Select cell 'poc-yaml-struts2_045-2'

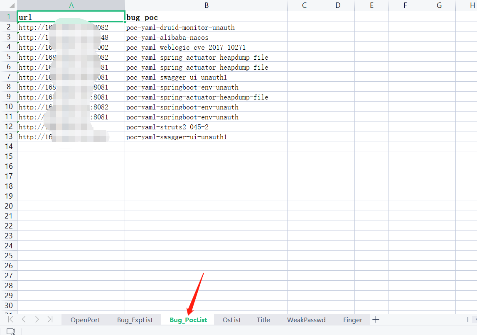coord(206,127)
